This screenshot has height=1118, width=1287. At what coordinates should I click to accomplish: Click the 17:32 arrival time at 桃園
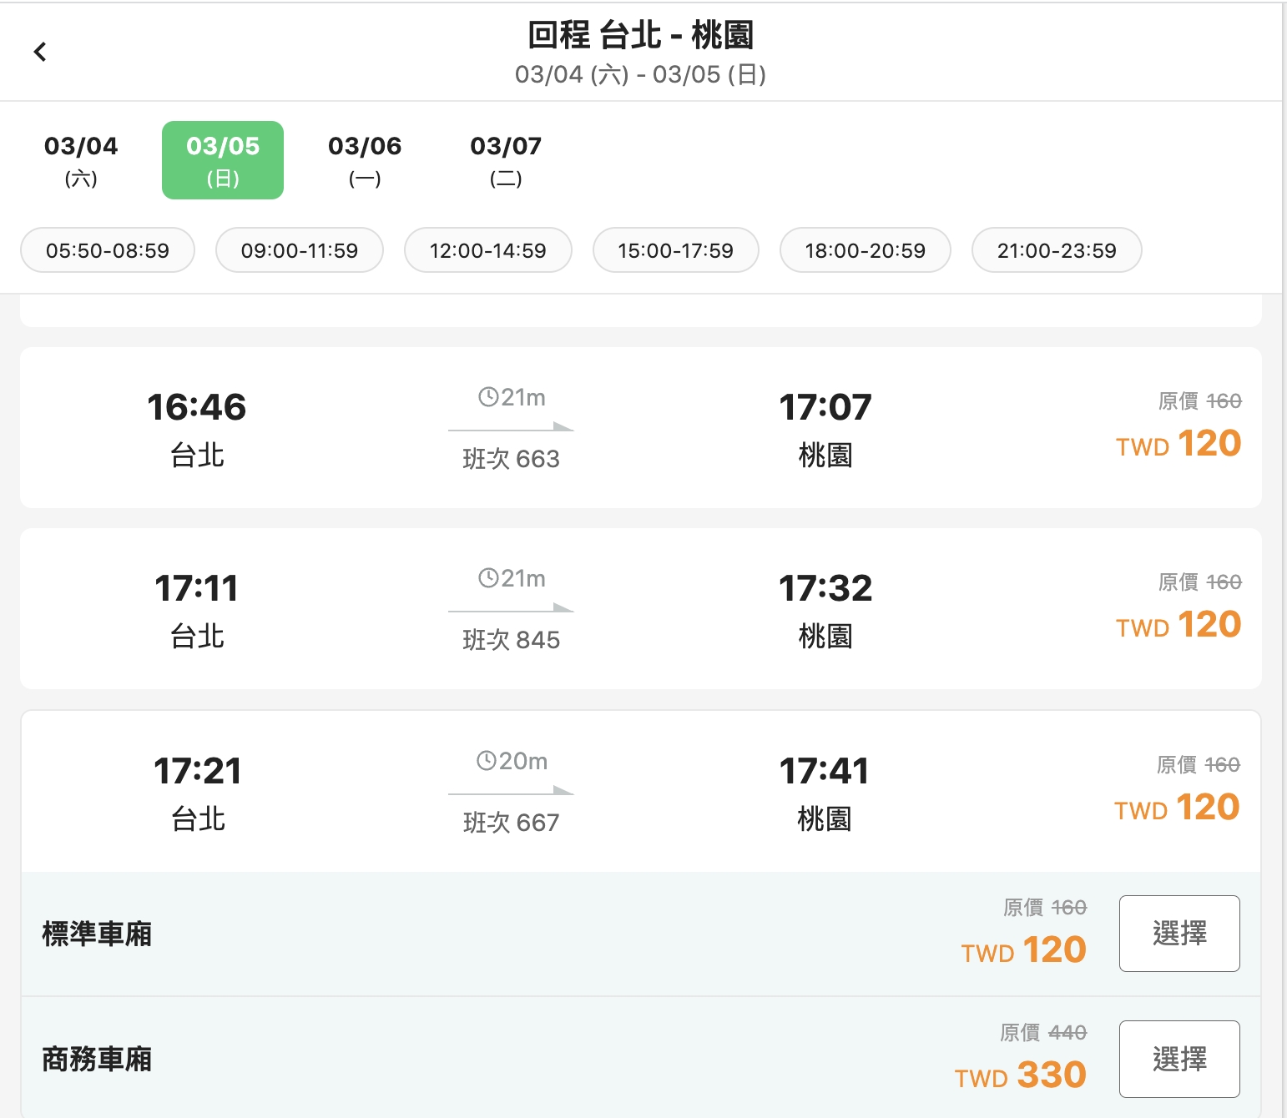(x=825, y=588)
